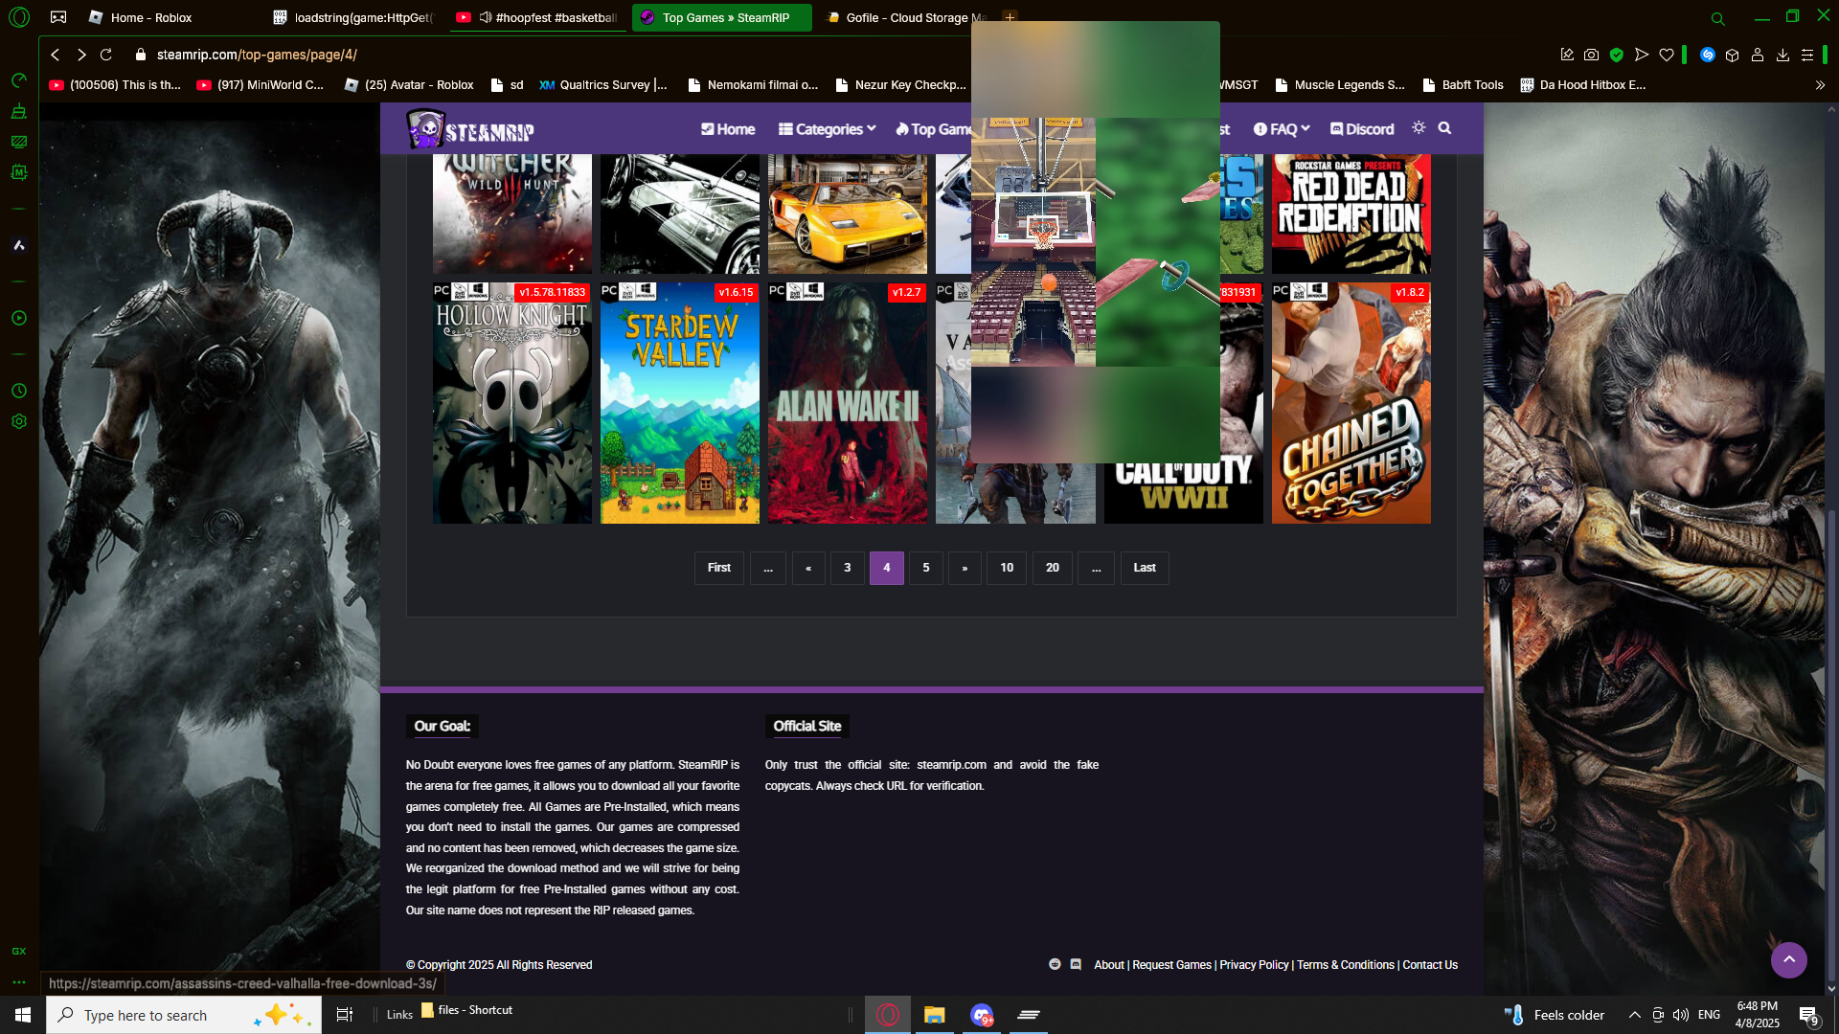
Task: Open the browser downloads icon
Action: point(1782,55)
